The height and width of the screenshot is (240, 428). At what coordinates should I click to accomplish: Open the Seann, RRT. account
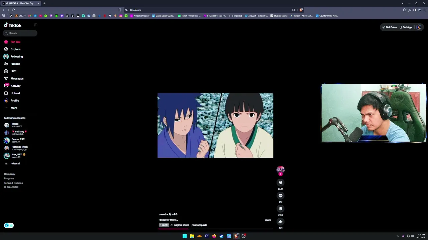click(14, 140)
